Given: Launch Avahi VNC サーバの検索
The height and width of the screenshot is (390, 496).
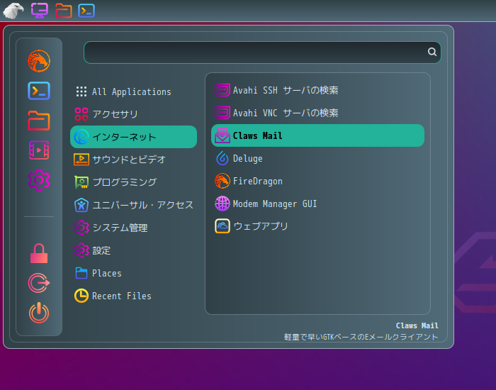Looking at the screenshot, I should click(317, 113).
